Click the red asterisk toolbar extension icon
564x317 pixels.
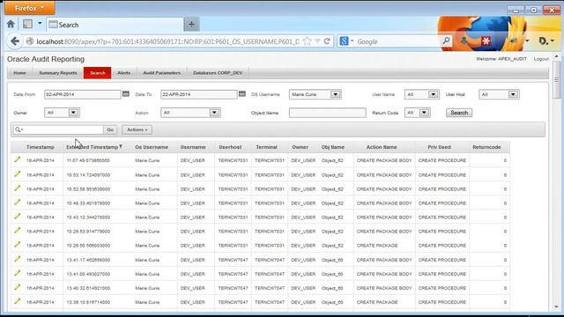click(x=486, y=41)
